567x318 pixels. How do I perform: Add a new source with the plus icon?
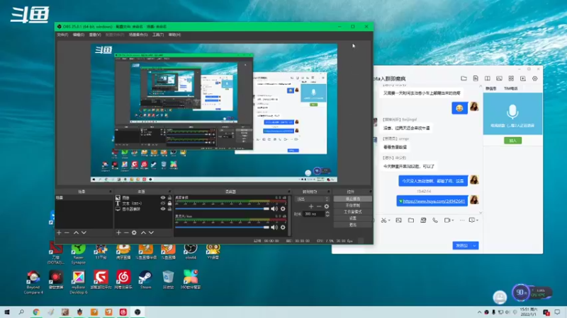coord(118,233)
